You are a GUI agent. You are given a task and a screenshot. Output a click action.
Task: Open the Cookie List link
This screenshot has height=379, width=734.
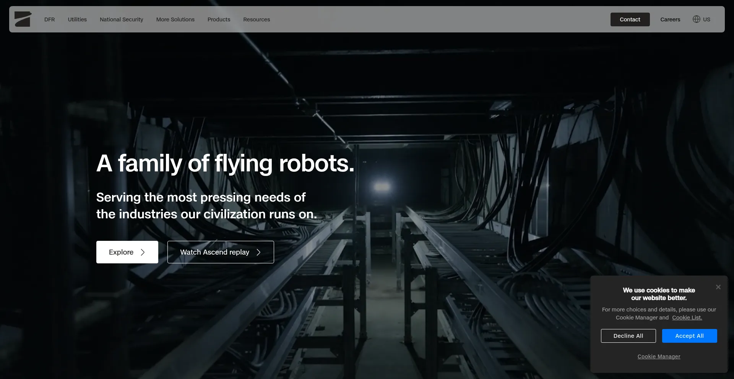pos(687,318)
